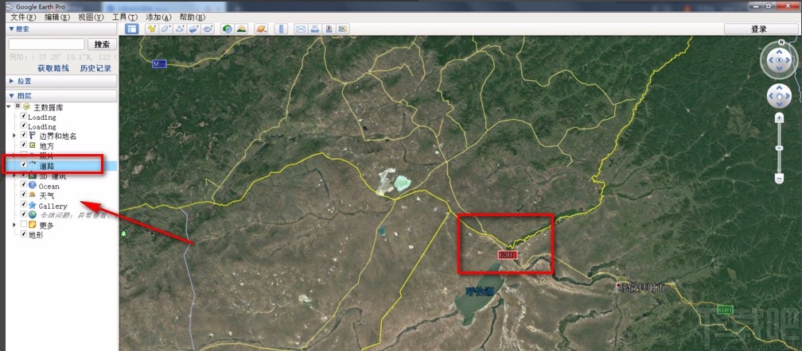Click the hand move joystick center
Image resolution: width=802 pixels, height=351 pixels.
click(x=779, y=96)
